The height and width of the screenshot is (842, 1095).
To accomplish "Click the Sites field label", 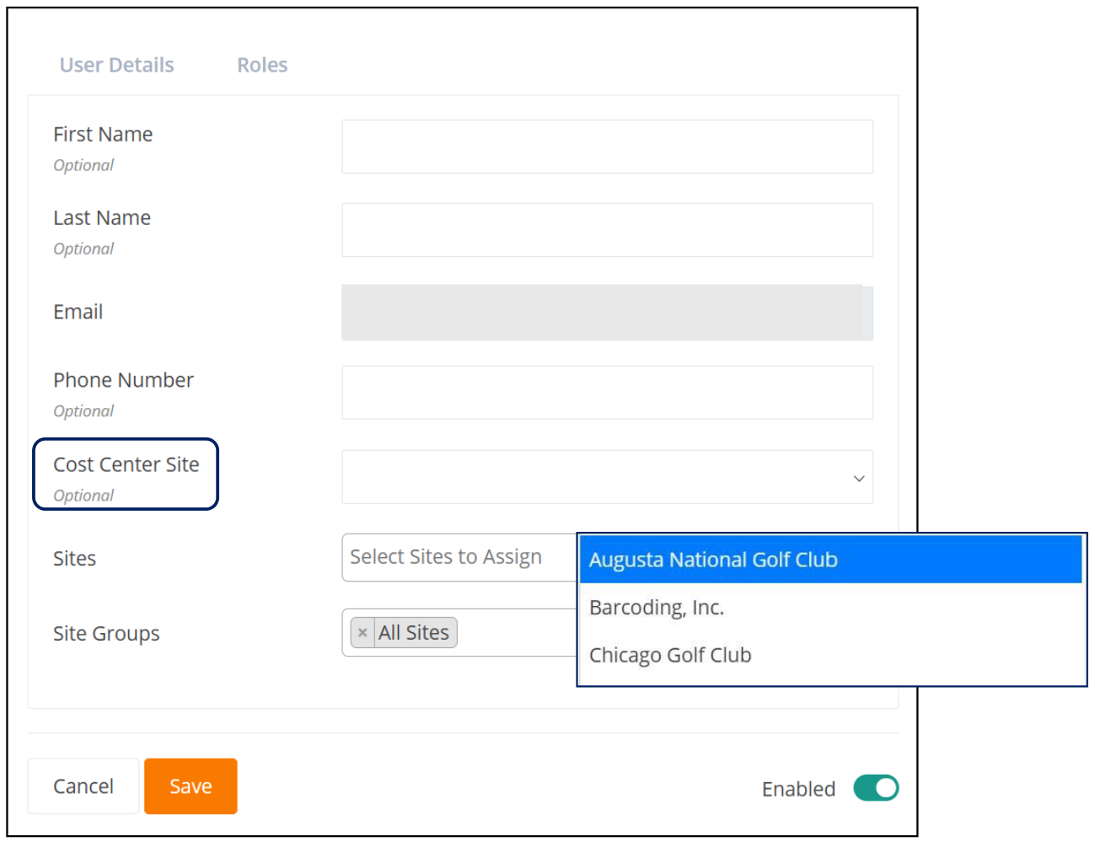I will 74,559.
